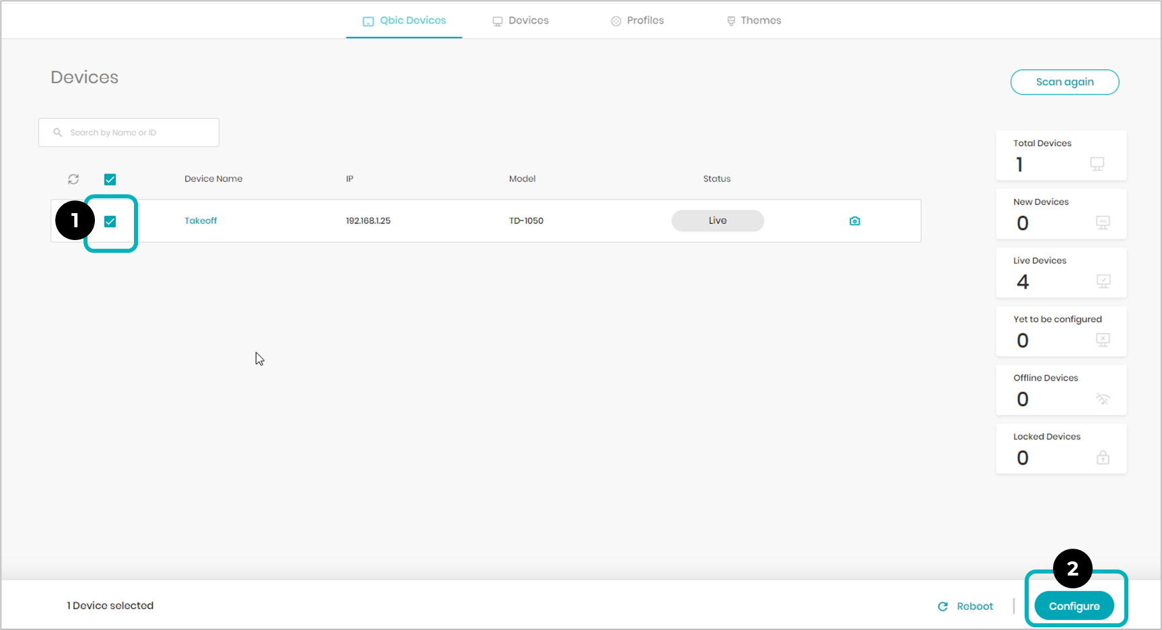Viewport: 1162px width, 630px height.
Task: Click the camera screenshot icon in Takeoff row
Action: coord(854,221)
